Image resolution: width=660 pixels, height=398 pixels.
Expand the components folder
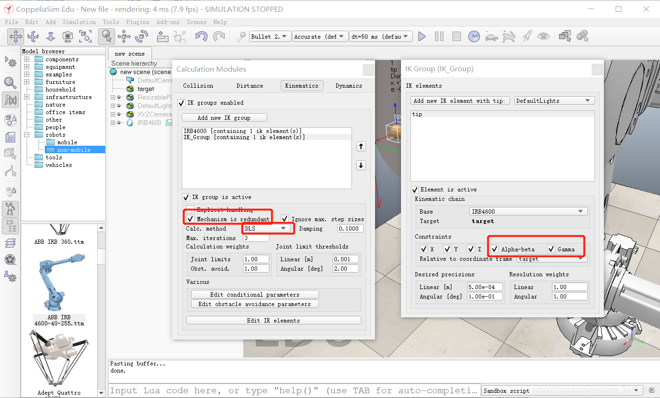(x=27, y=59)
